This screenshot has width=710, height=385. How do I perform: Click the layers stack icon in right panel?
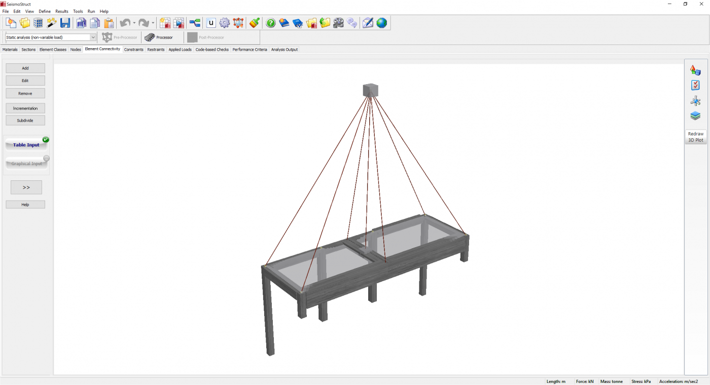click(x=695, y=116)
